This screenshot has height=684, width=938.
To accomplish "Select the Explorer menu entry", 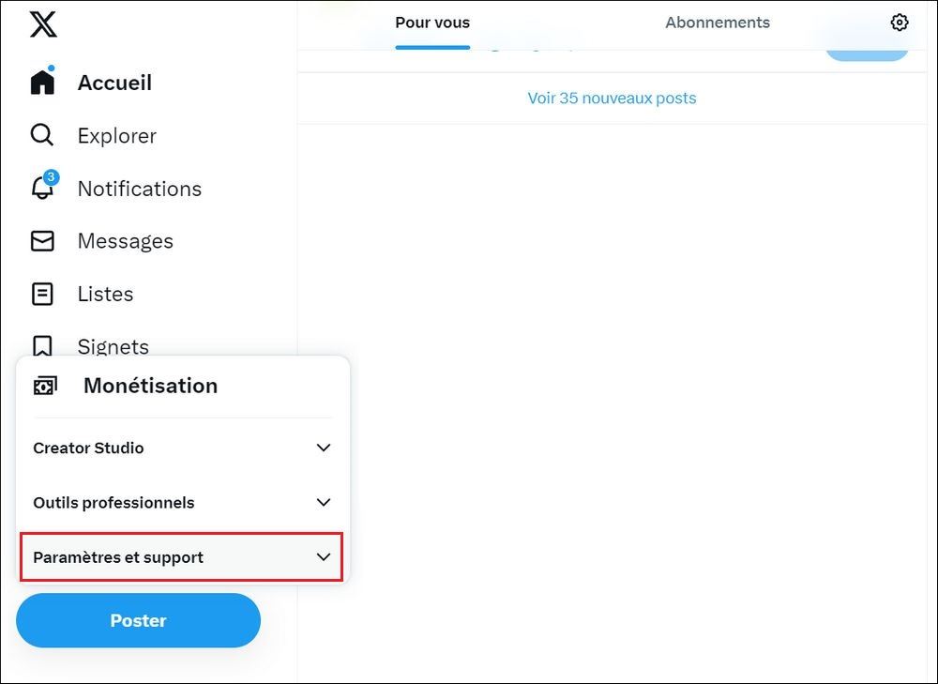I will [x=116, y=135].
